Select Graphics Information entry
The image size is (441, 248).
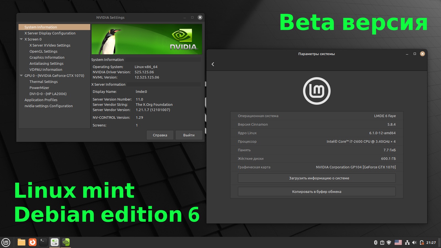click(x=47, y=57)
